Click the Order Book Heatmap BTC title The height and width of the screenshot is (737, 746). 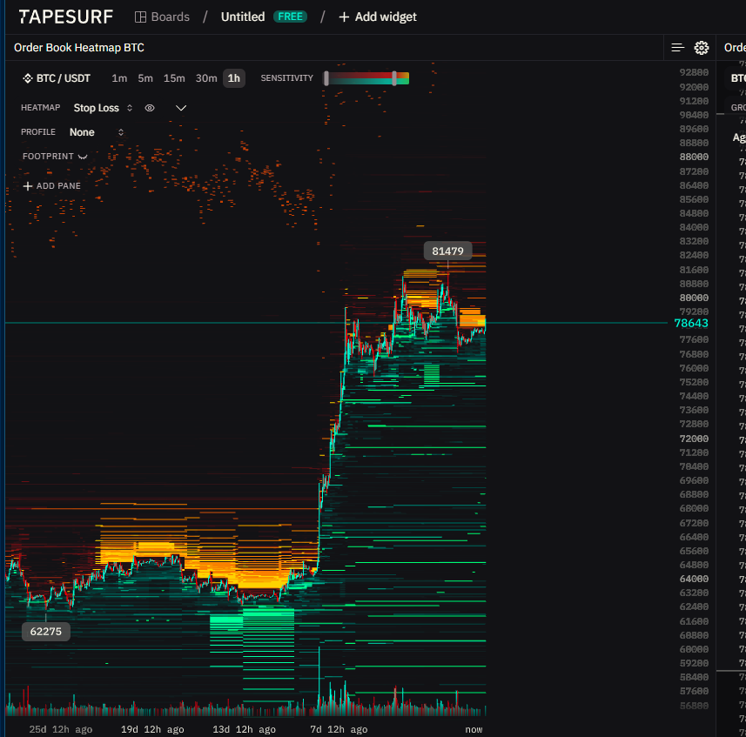point(79,48)
